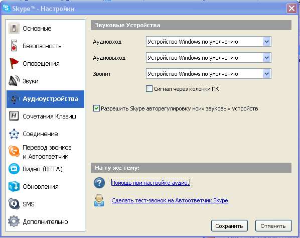Click the speaker icon for Звуки
The height and width of the screenshot is (238, 300).
(x=14, y=81)
